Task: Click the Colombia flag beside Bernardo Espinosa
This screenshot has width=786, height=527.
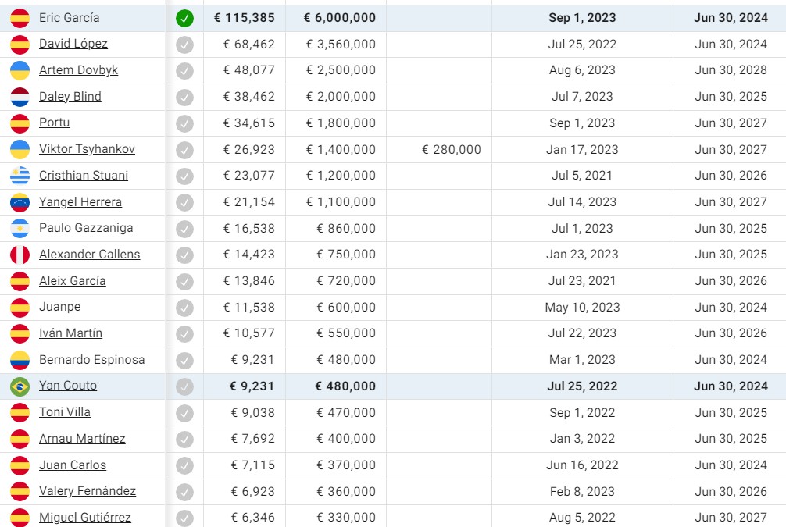Action: (x=20, y=360)
